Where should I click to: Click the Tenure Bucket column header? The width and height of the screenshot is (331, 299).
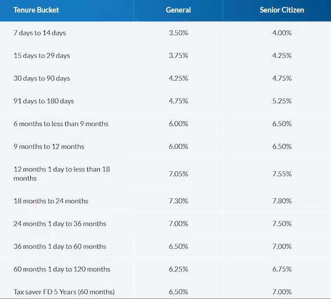(x=37, y=10)
